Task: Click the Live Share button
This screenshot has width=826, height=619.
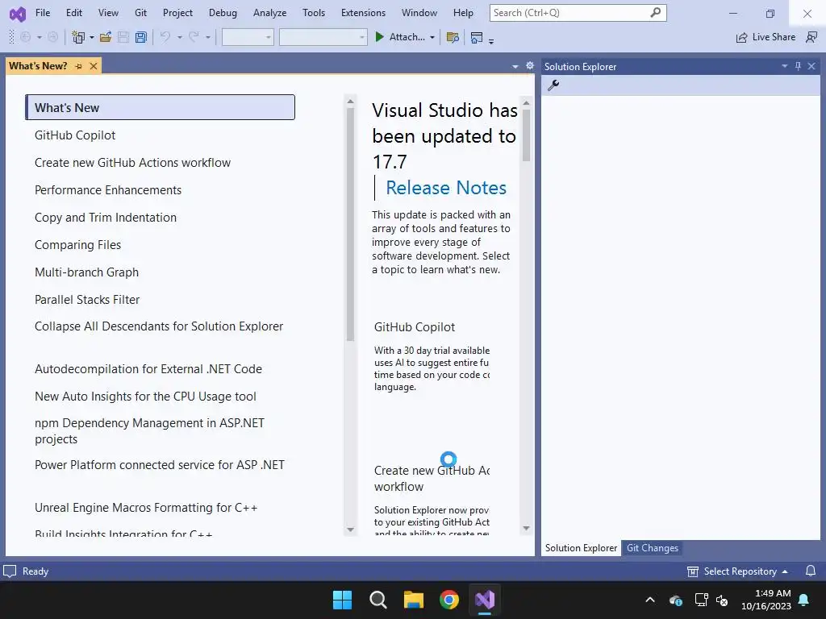Action: 766,37
